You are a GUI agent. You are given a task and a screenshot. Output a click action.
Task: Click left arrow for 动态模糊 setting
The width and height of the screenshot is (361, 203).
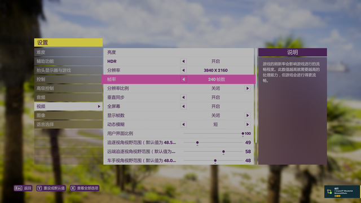(183, 125)
